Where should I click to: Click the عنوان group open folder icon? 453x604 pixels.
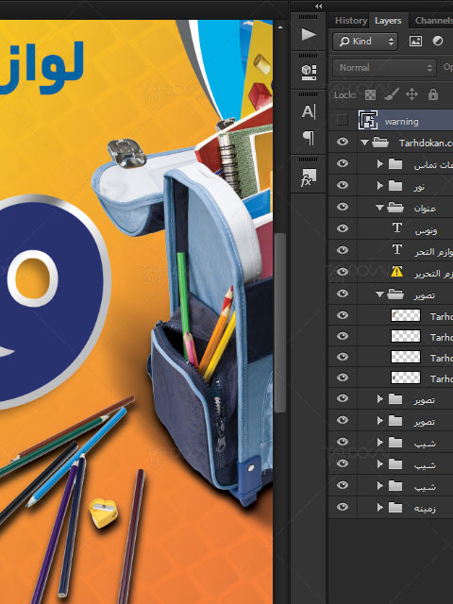coord(395,208)
